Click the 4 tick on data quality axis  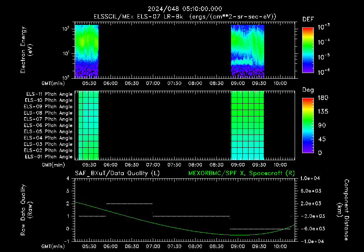pos(68,178)
